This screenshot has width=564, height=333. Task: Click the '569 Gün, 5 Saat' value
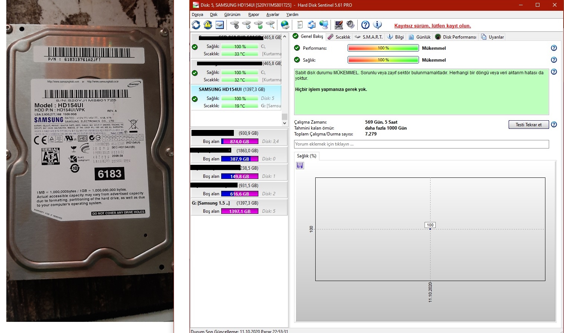[x=381, y=122]
